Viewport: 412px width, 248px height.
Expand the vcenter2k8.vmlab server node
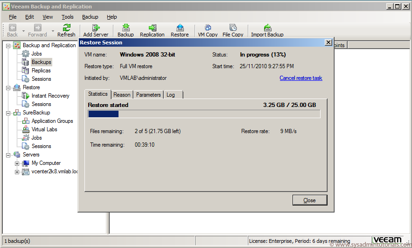pos(17,172)
